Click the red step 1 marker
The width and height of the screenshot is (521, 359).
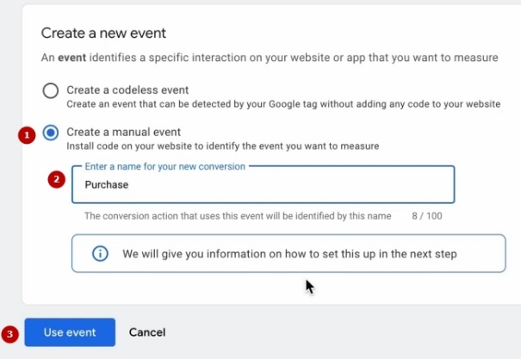(27, 135)
